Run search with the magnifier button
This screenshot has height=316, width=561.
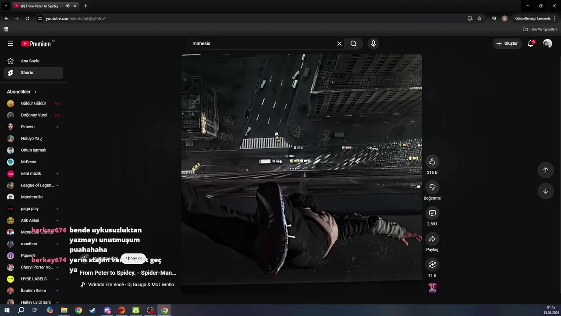[354, 43]
